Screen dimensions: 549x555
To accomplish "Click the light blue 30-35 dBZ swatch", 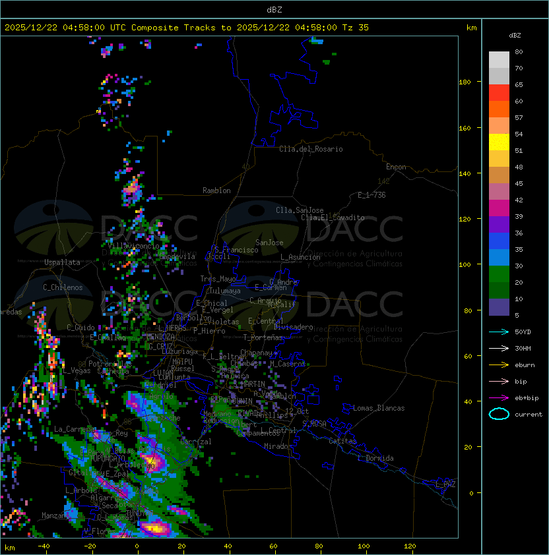I will pos(499,257).
